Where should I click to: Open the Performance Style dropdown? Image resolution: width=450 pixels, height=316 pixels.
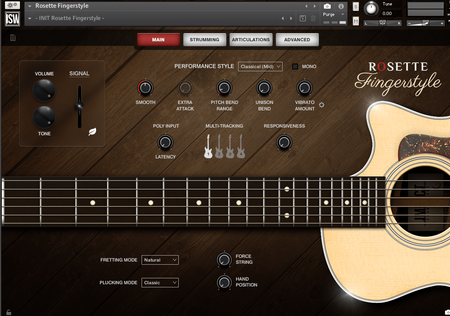260,66
